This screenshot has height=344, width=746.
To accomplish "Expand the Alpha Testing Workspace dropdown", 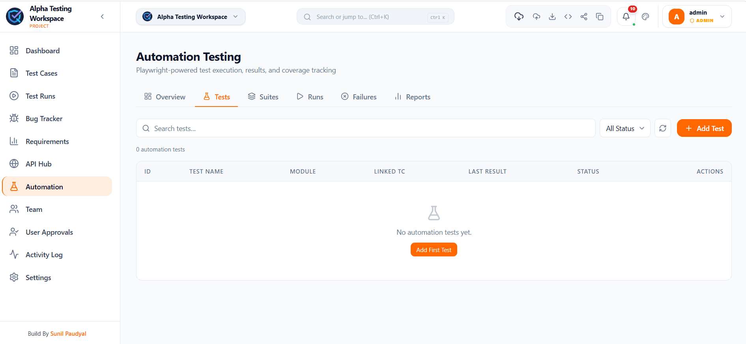I will tap(191, 17).
